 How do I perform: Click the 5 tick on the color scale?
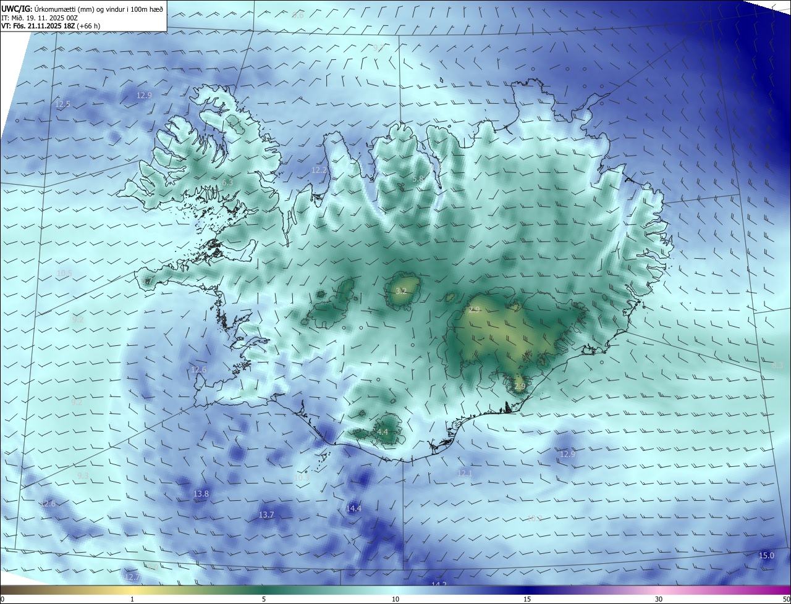pos(264,599)
